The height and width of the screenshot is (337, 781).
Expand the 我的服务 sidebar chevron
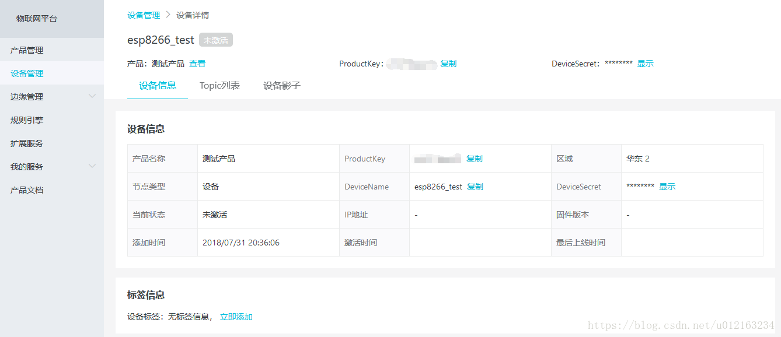pyautogui.click(x=92, y=166)
